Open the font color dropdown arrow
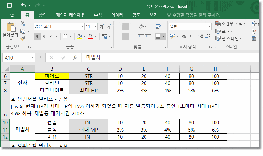Image resolution: width=263 pixels, height=156 pixels. [x=96, y=36]
